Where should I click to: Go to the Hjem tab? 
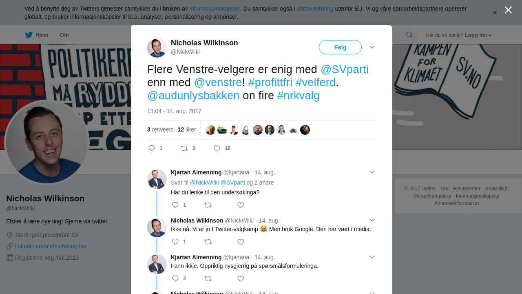[x=42, y=35]
